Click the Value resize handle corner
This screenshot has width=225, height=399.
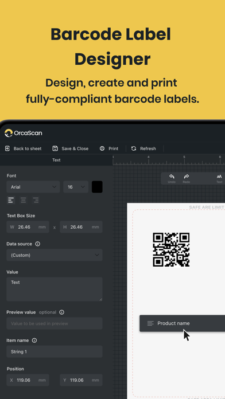(100, 299)
